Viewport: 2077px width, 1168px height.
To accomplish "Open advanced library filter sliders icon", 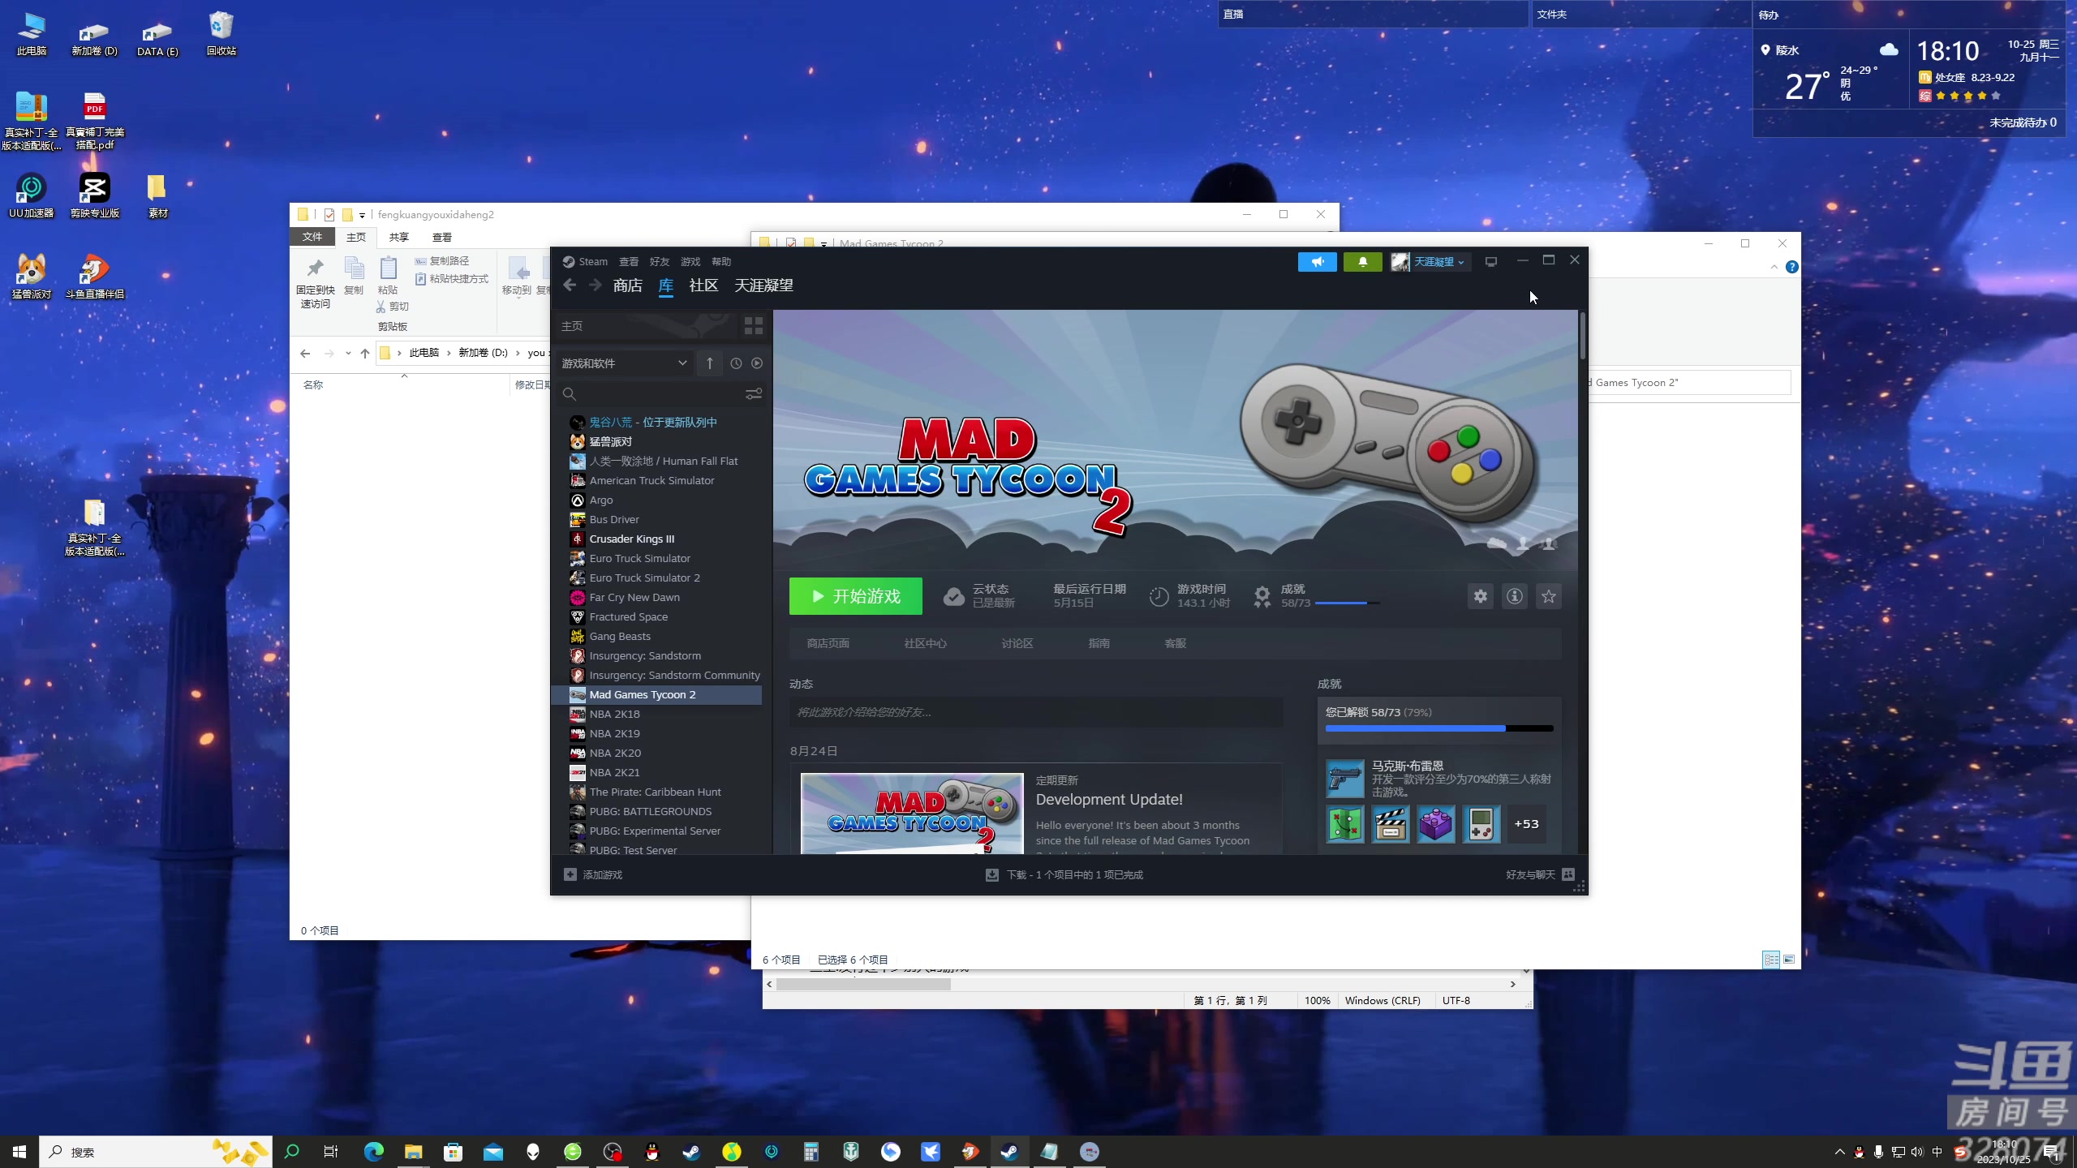I will [753, 393].
